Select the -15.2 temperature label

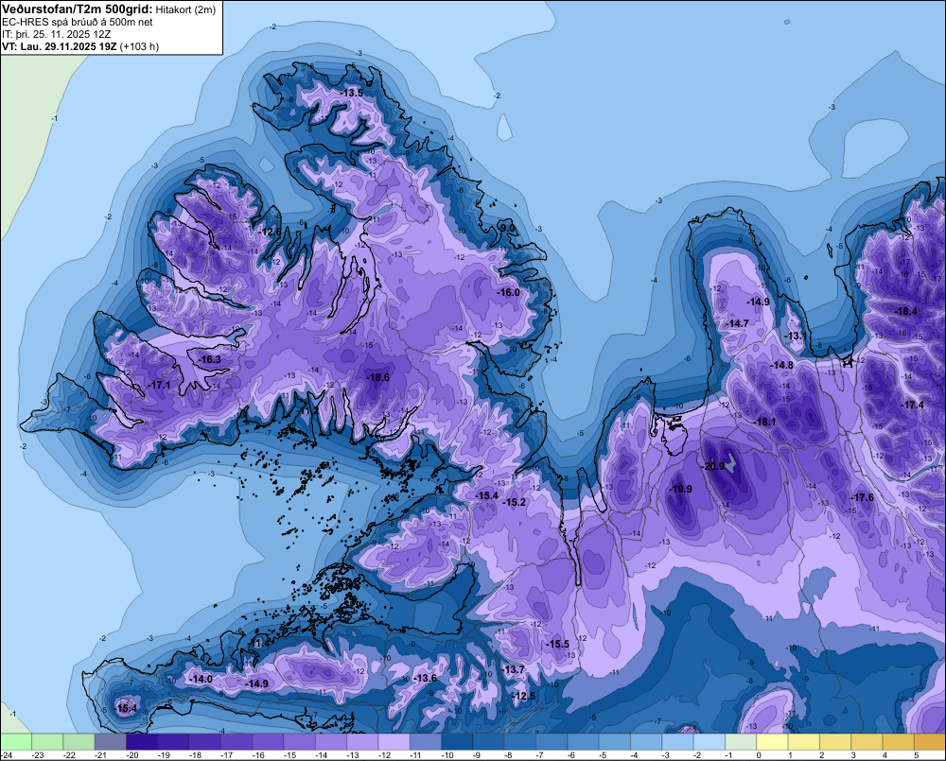(515, 502)
